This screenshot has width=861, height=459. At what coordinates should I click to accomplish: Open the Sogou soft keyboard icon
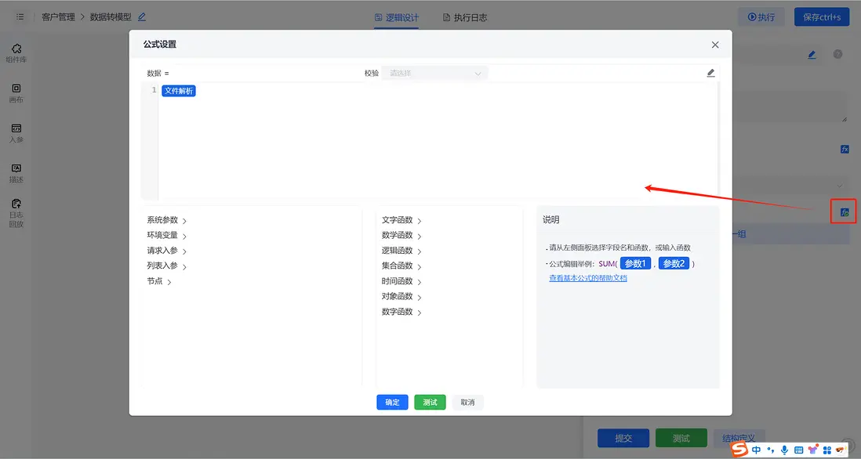[798, 450]
